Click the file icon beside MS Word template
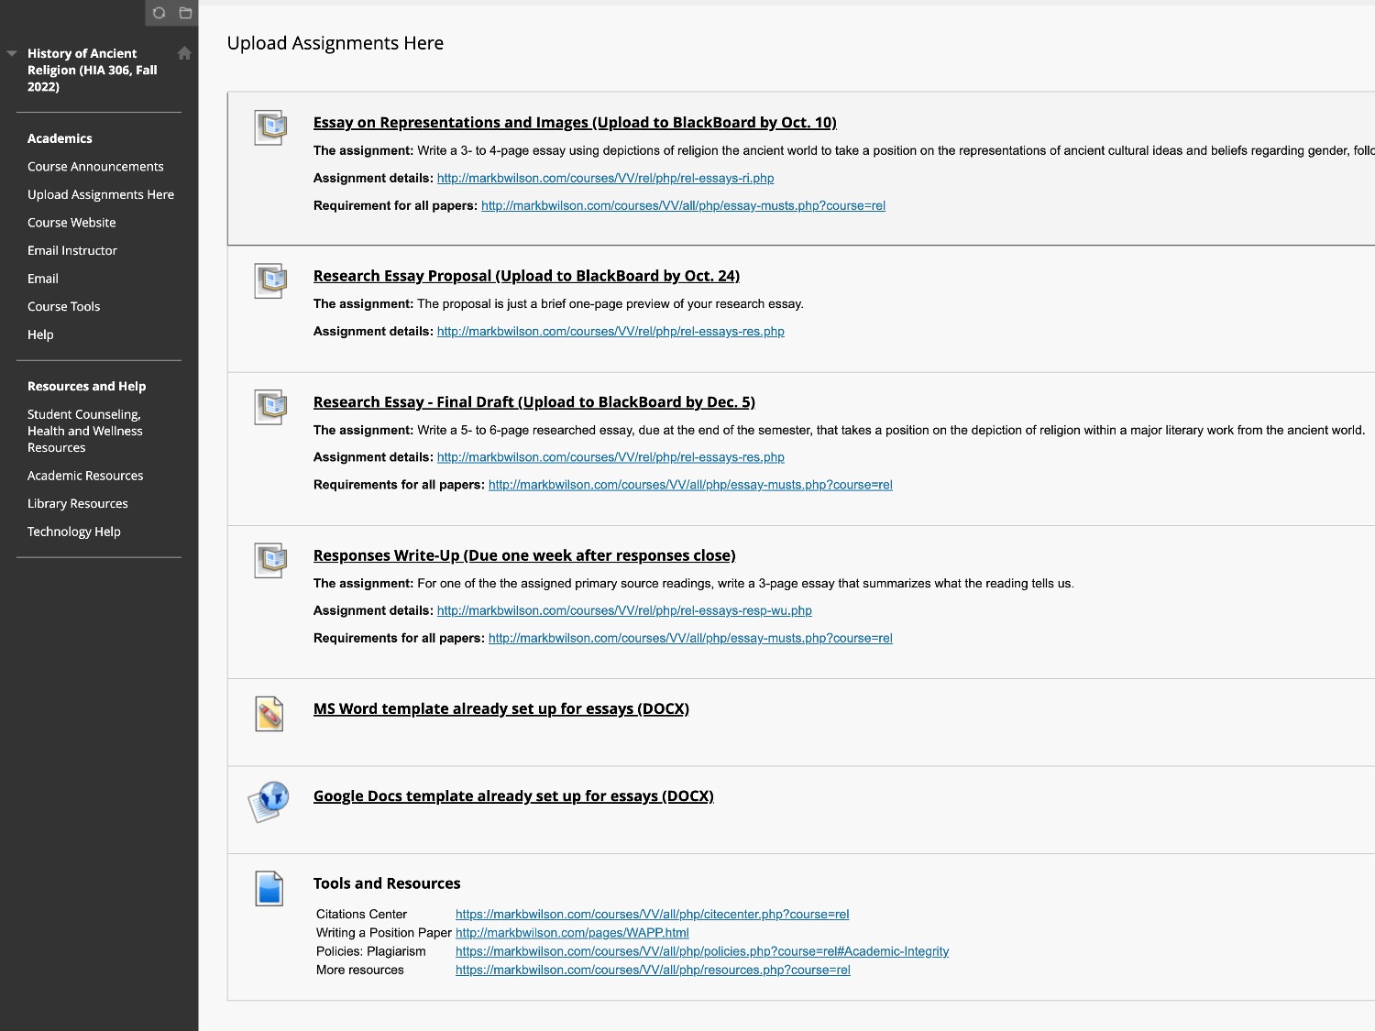 [x=269, y=714]
